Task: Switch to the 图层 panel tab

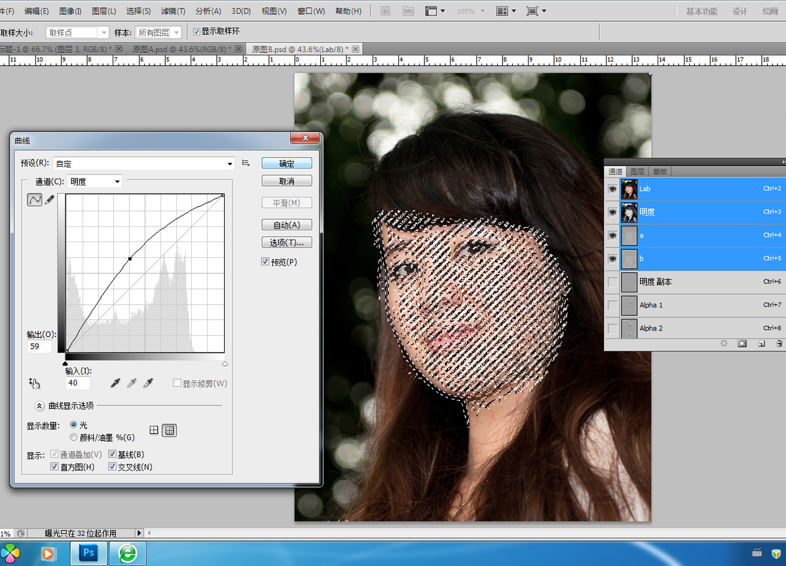Action: [637, 171]
